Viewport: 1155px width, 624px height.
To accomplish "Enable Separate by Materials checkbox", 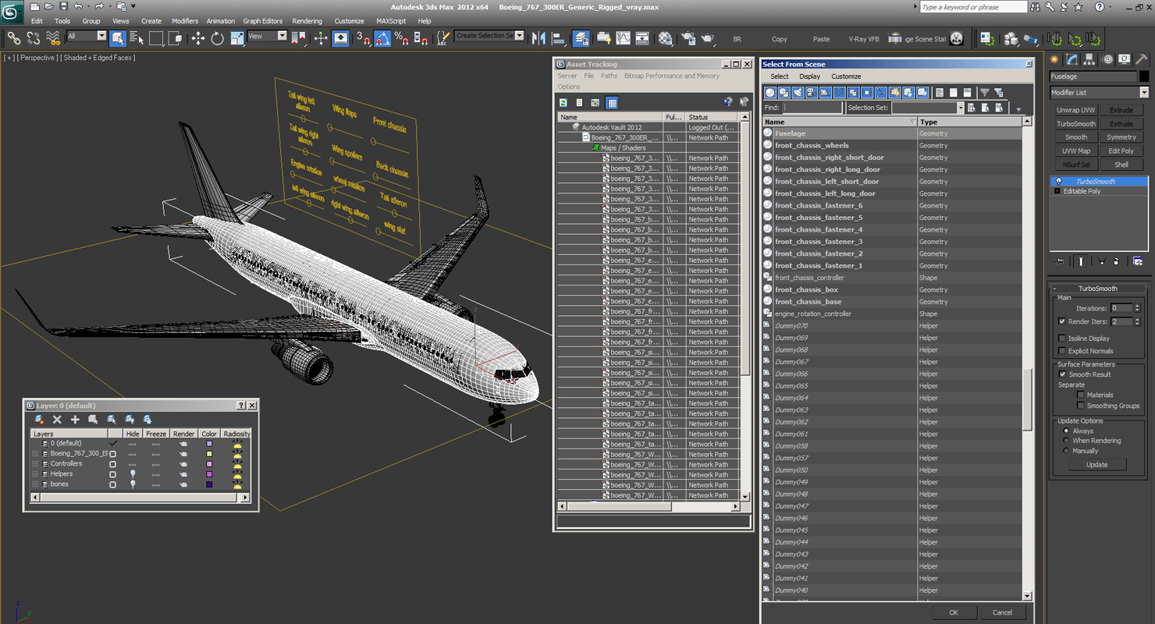I will tap(1081, 395).
